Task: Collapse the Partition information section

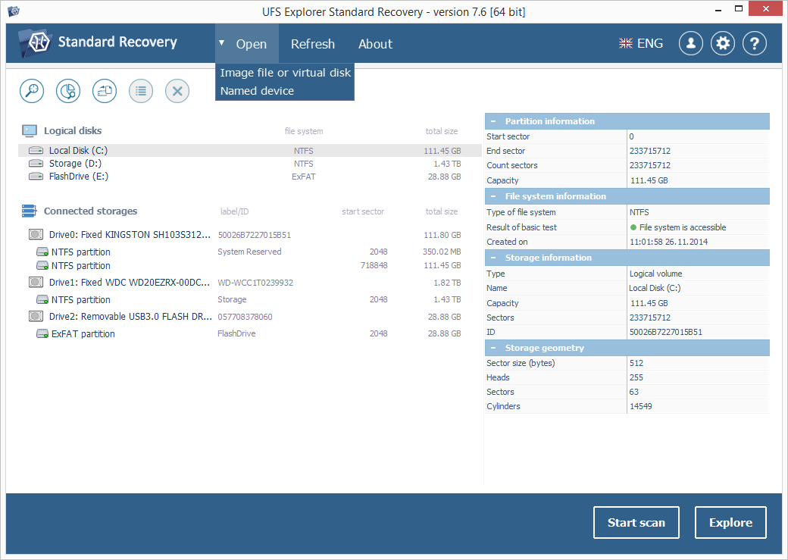Action: pos(493,121)
